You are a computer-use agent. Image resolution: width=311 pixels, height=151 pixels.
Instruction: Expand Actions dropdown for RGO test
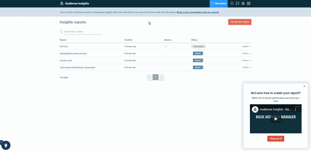[247, 47]
